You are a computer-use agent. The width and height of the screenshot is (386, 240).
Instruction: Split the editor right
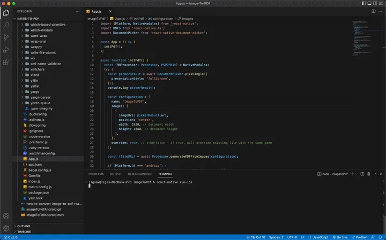[374, 11]
